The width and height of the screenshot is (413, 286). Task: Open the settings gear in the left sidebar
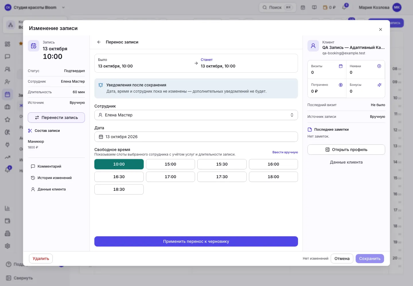(x=7, y=246)
